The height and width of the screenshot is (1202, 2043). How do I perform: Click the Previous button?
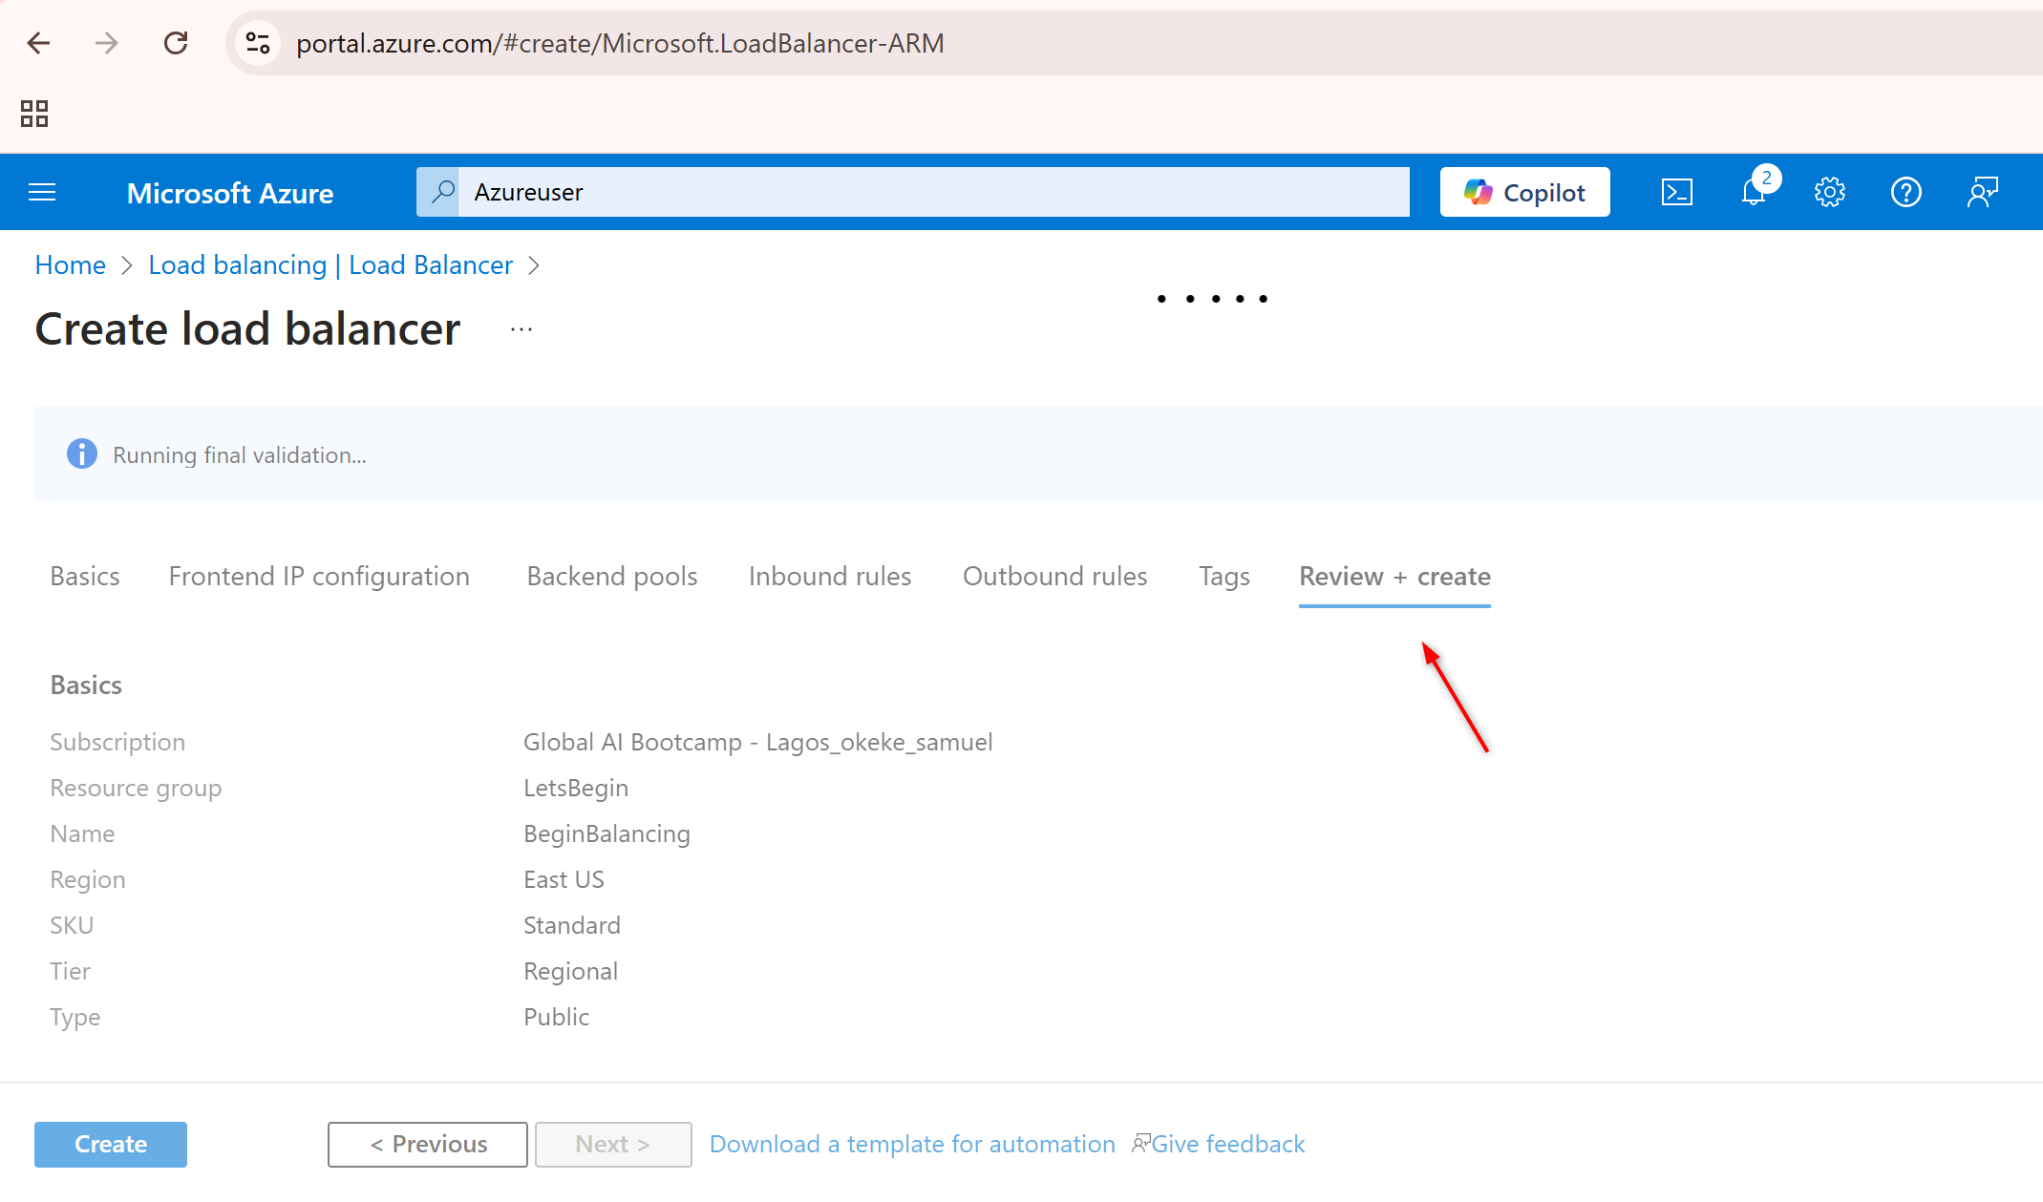(428, 1145)
